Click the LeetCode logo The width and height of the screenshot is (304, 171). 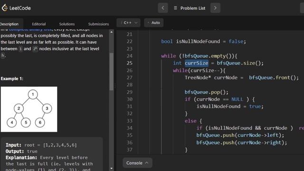click(x=16, y=8)
